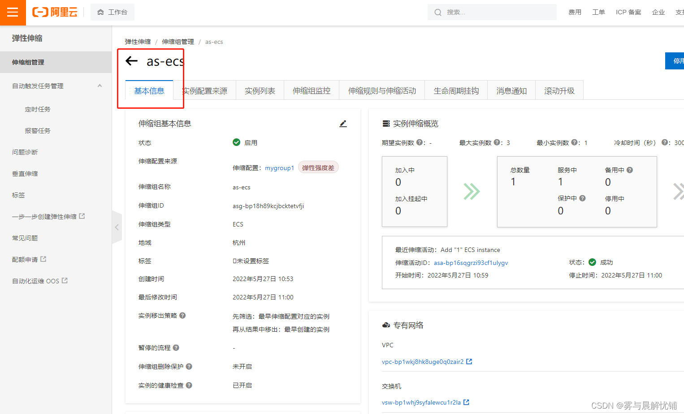
Task: Click the help icon beside 最大实例数
Action: [497, 142]
